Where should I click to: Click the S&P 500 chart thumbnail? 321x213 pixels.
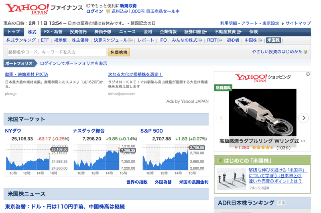click(174, 160)
